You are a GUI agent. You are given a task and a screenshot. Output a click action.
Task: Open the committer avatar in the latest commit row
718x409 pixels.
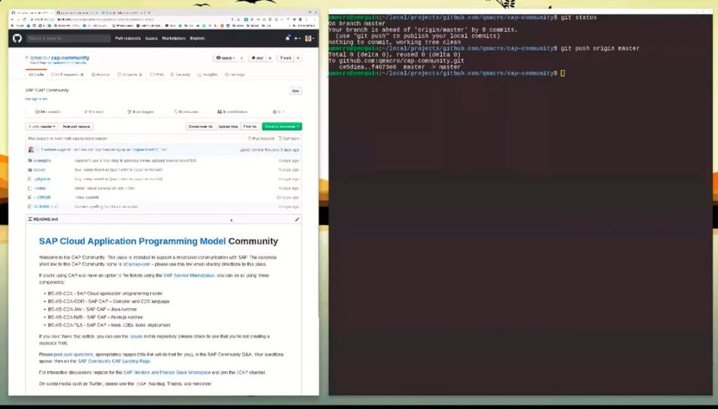click(31, 150)
